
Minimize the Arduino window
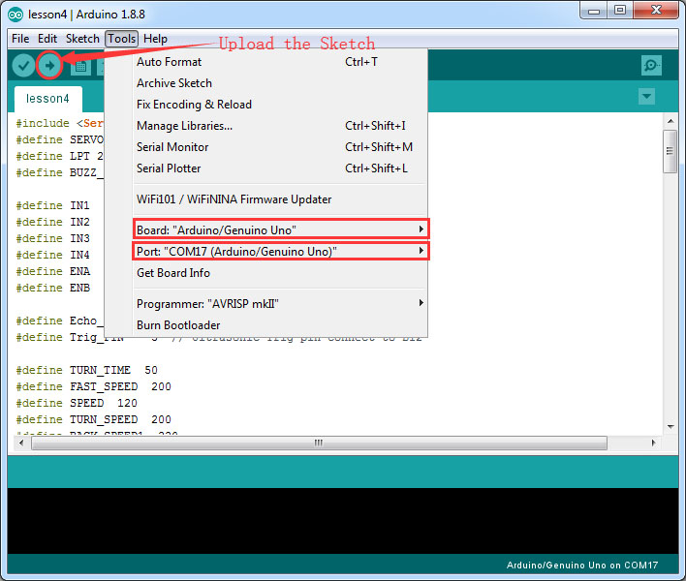click(x=594, y=11)
